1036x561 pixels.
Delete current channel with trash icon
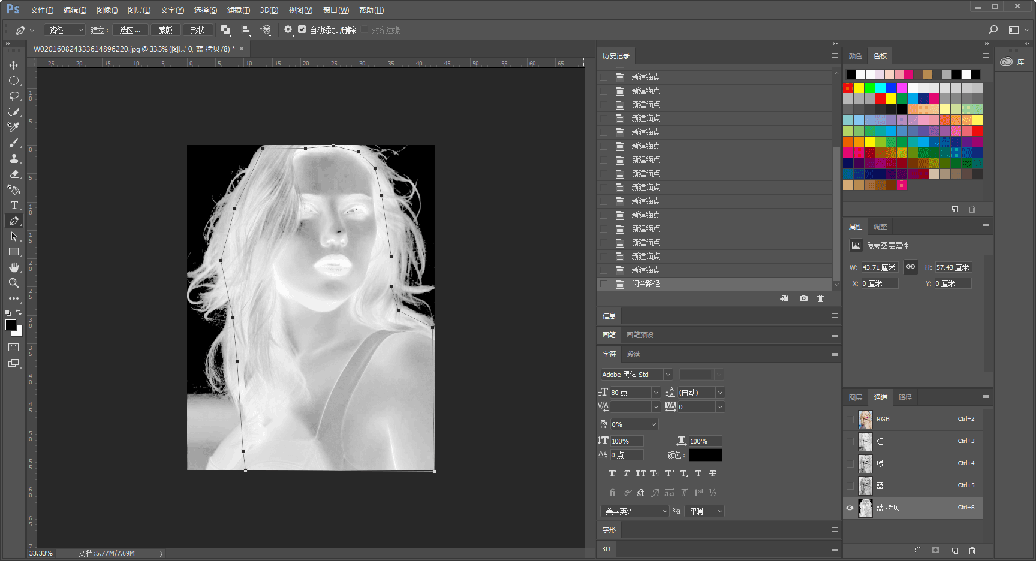point(972,550)
